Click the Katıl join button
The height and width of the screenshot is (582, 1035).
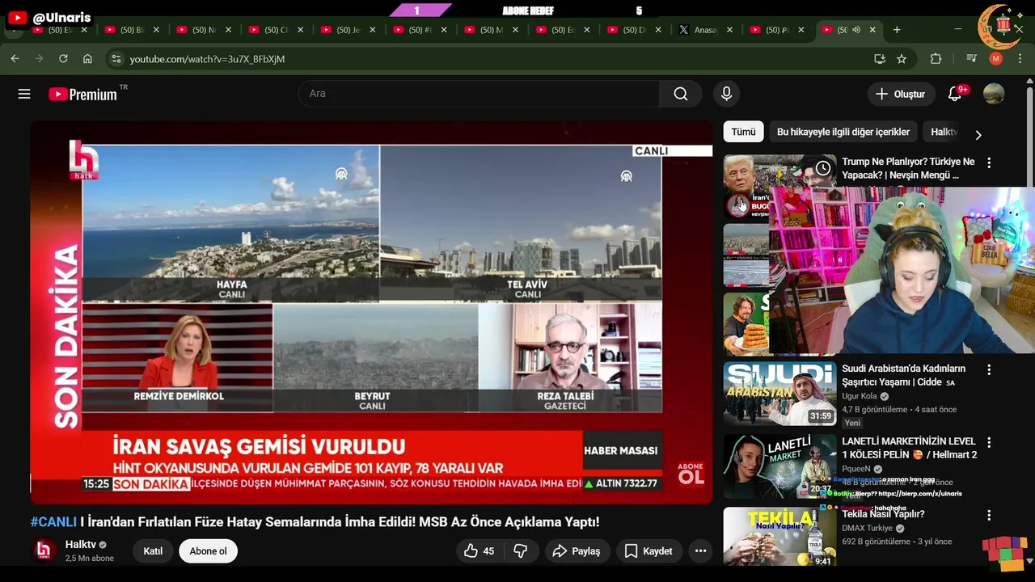(153, 551)
